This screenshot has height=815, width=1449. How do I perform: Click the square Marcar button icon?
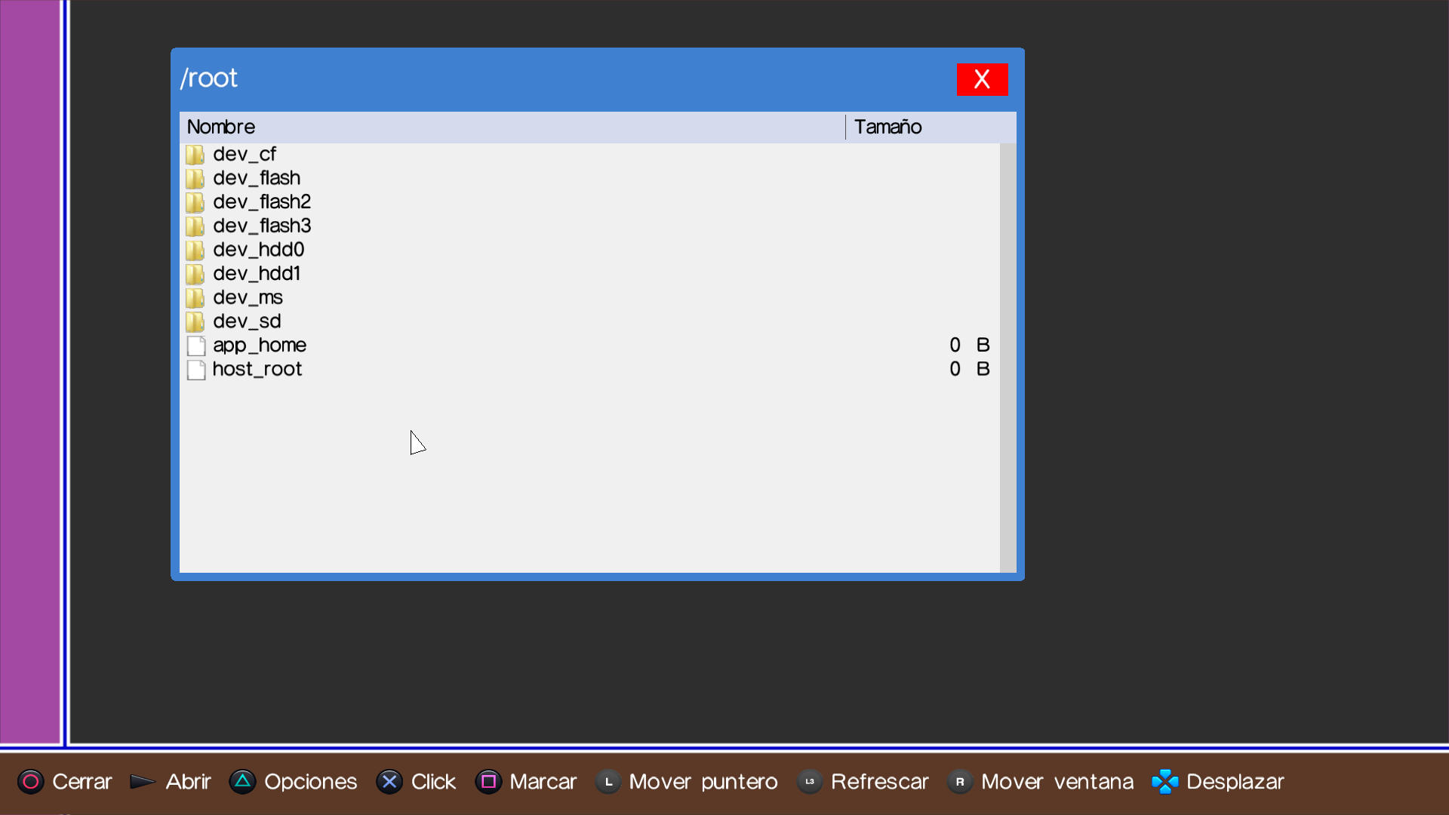(488, 782)
